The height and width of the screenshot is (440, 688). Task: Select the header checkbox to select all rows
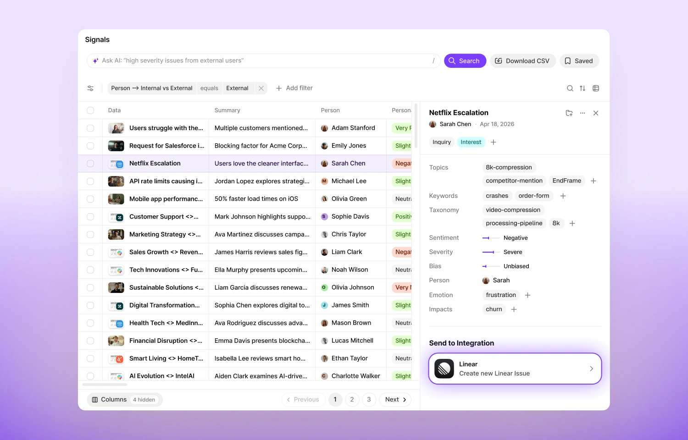point(90,110)
